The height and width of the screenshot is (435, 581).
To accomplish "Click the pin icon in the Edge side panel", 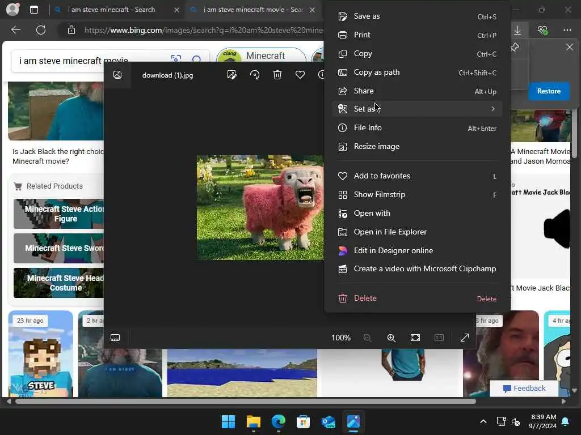I will pos(515,47).
